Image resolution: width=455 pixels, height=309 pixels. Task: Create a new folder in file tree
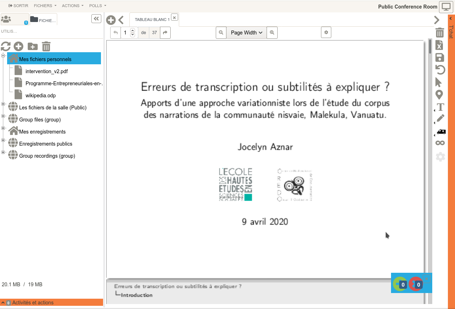pyautogui.click(x=32, y=47)
